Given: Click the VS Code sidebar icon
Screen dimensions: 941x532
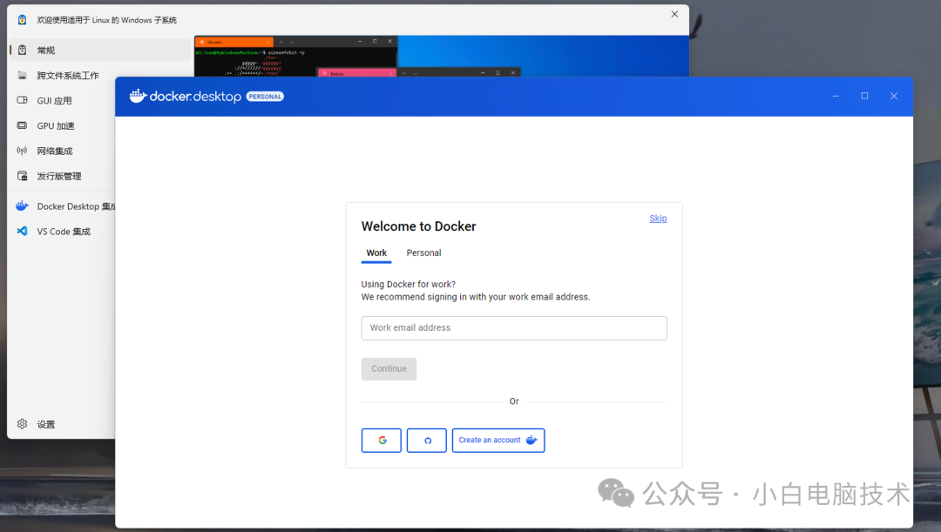Looking at the screenshot, I should (x=22, y=231).
